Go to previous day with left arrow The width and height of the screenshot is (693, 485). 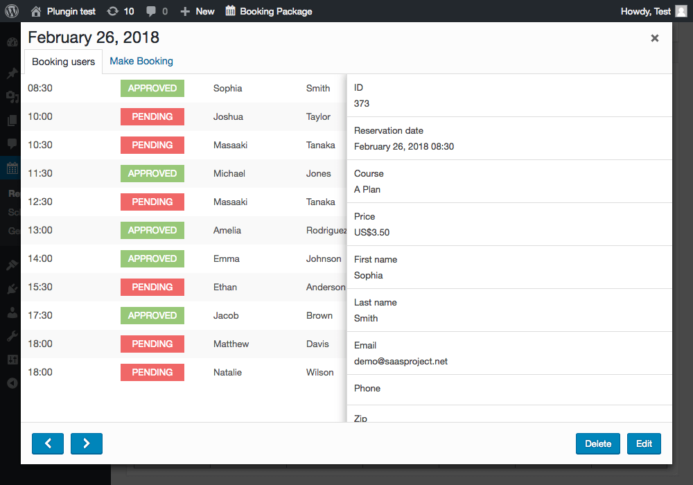coord(48,443)
